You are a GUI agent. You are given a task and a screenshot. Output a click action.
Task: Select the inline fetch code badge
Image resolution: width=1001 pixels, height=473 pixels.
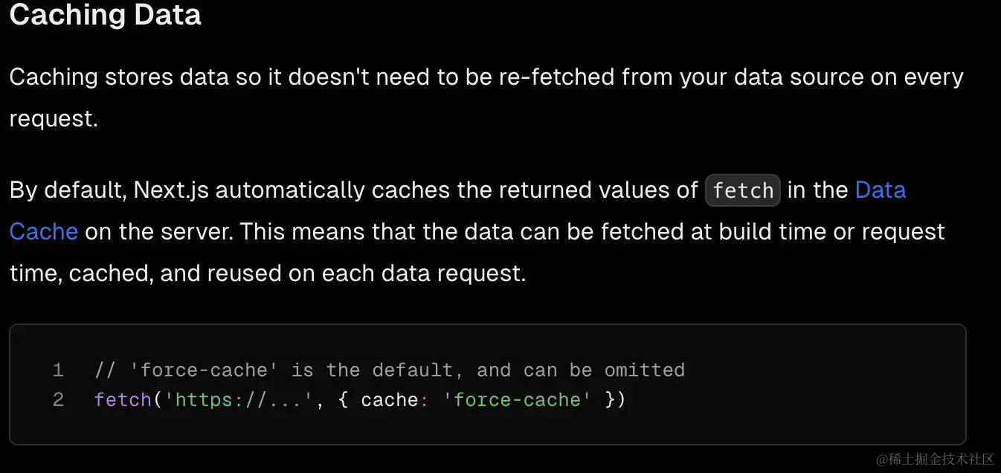(x=743, y=190)
